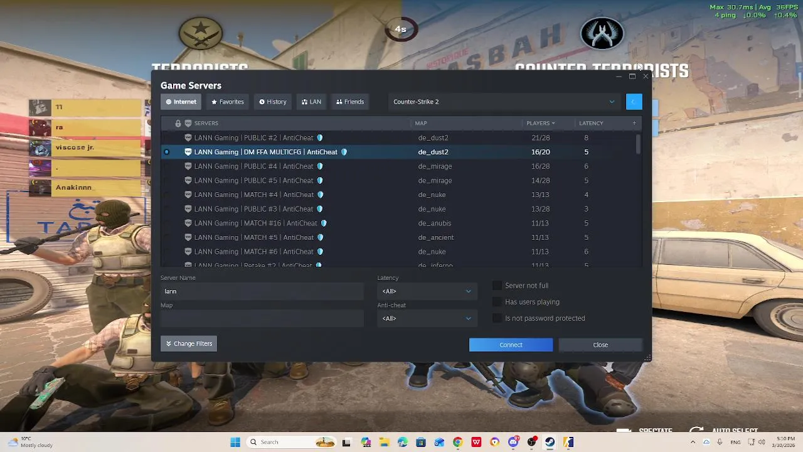Select LANN Gaming PUBLIC #3 server row

pyautogui.click(x=401, y=209)
